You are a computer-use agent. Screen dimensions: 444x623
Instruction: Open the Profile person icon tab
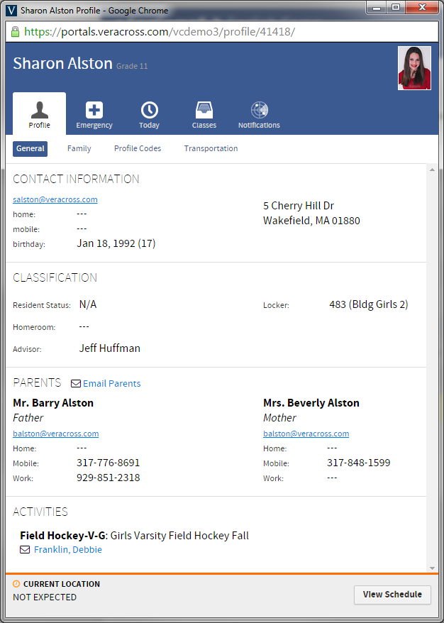(39, 111)
